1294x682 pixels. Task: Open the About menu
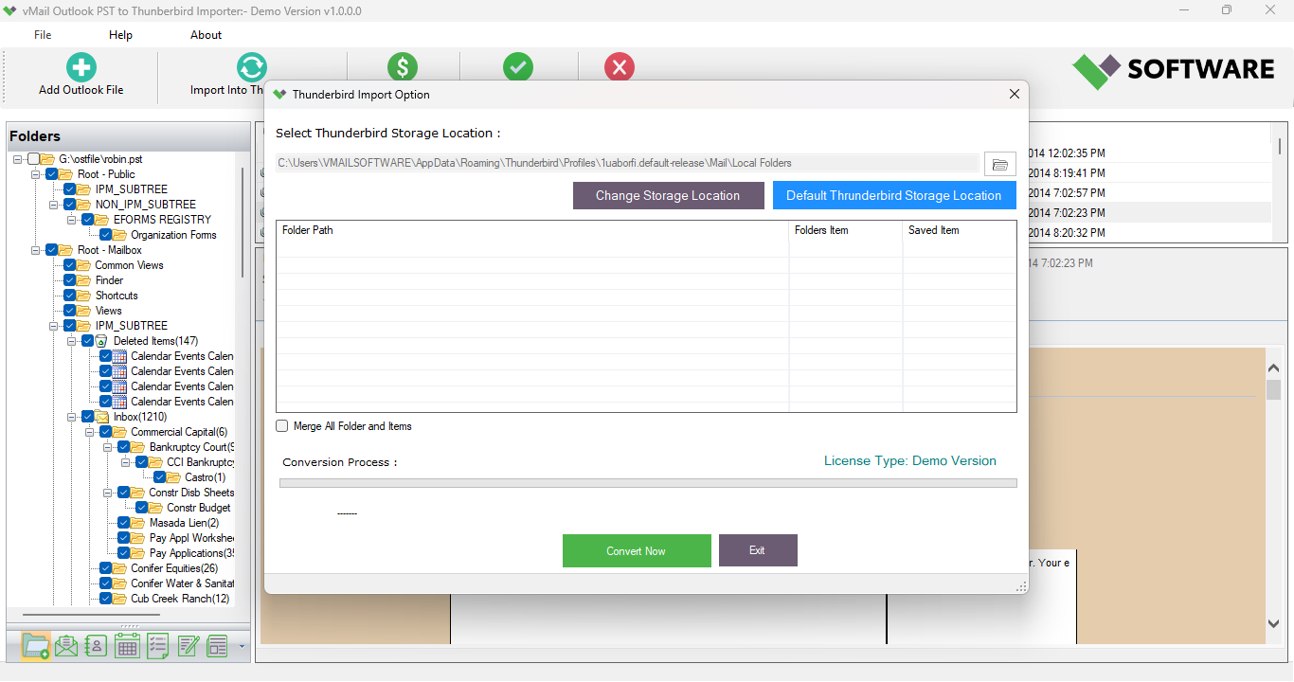point(206,34)
